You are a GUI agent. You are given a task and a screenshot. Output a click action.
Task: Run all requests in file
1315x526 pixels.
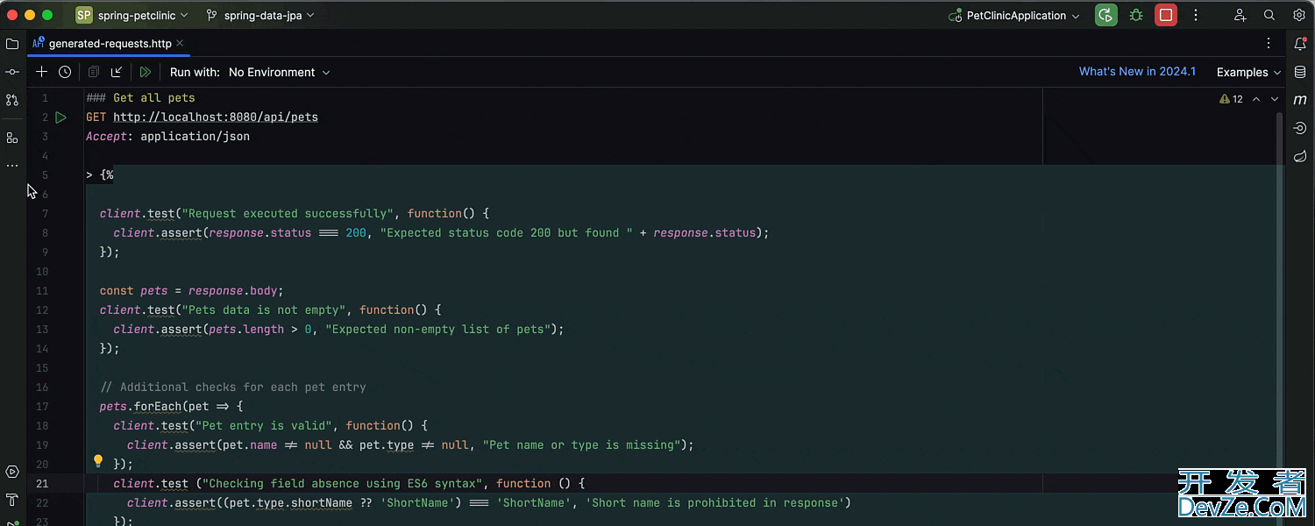click(146, 72)
